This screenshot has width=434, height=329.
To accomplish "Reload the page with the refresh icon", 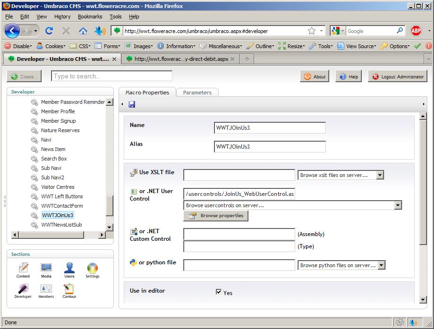I will 49,31.
